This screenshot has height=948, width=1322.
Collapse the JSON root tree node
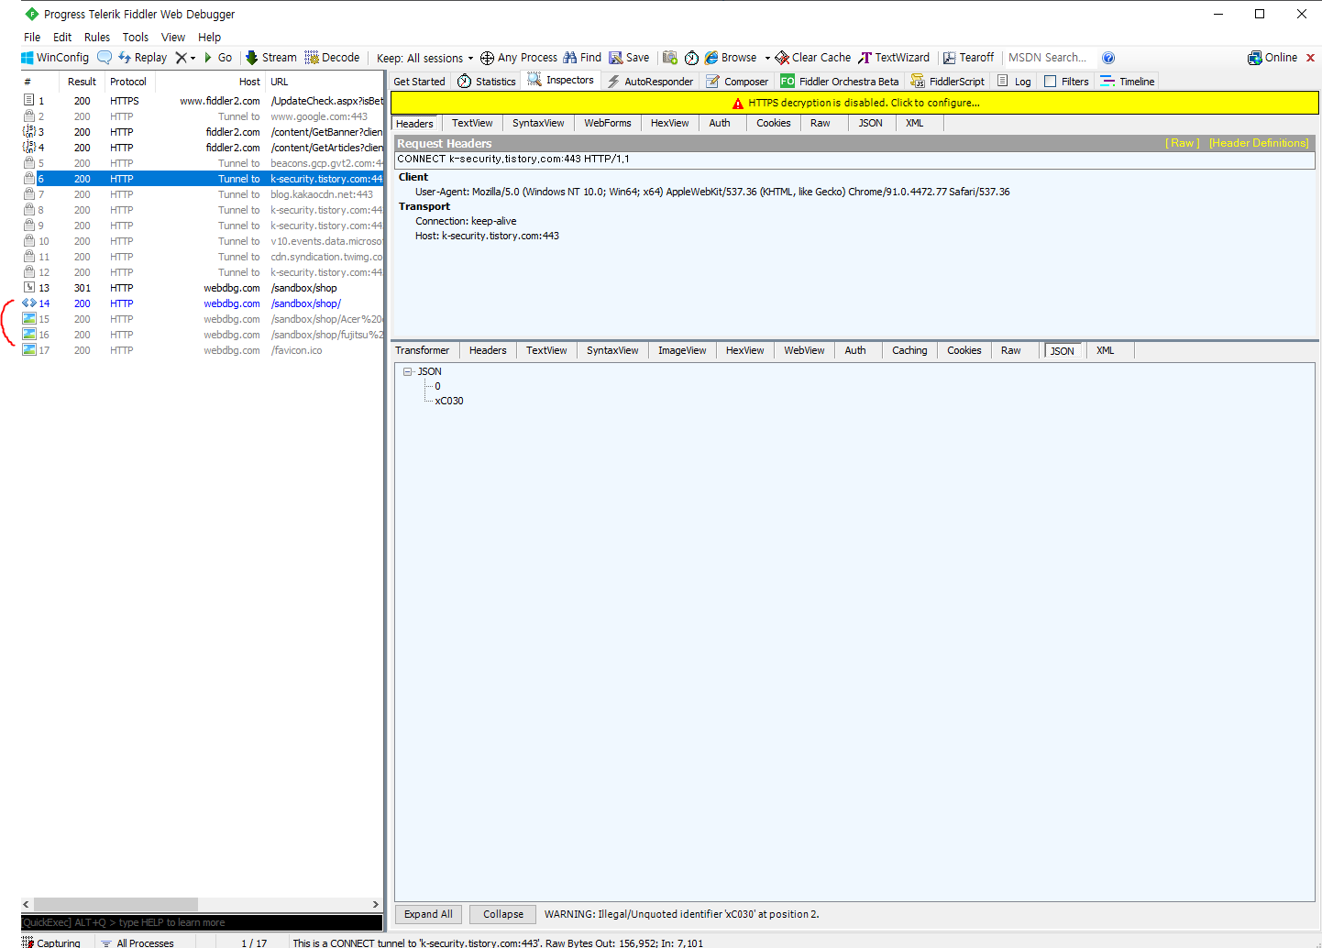coord(408,371)
